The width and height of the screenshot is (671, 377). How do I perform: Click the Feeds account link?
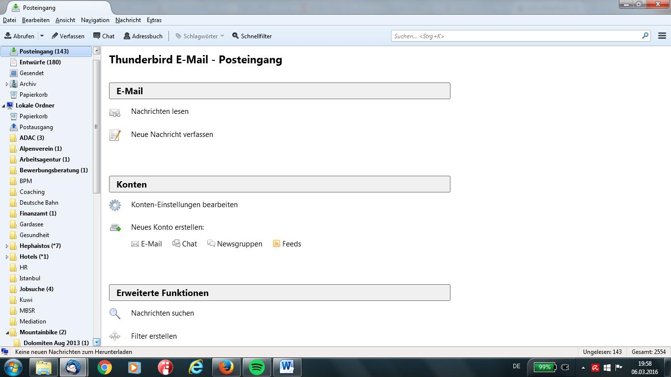click(287, 244)
